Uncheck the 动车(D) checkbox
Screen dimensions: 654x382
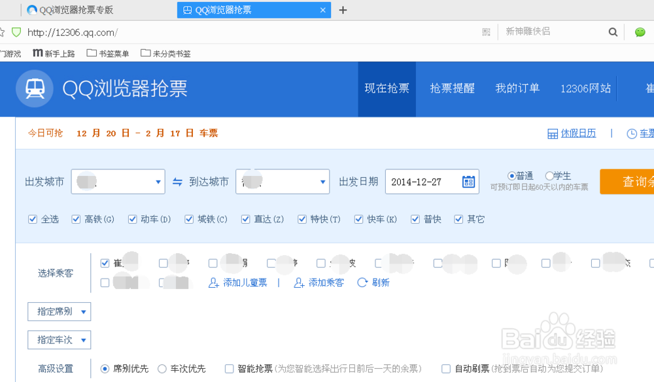tap(132, 219)
